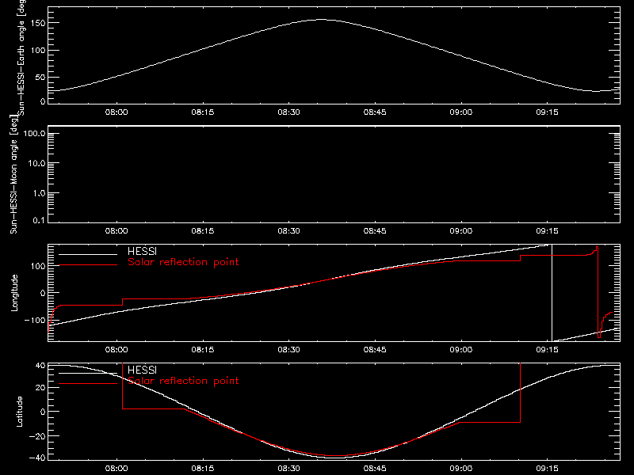
Task: Click tick '0.1' on Moon angle axis
Action: (x=39, y=221)
